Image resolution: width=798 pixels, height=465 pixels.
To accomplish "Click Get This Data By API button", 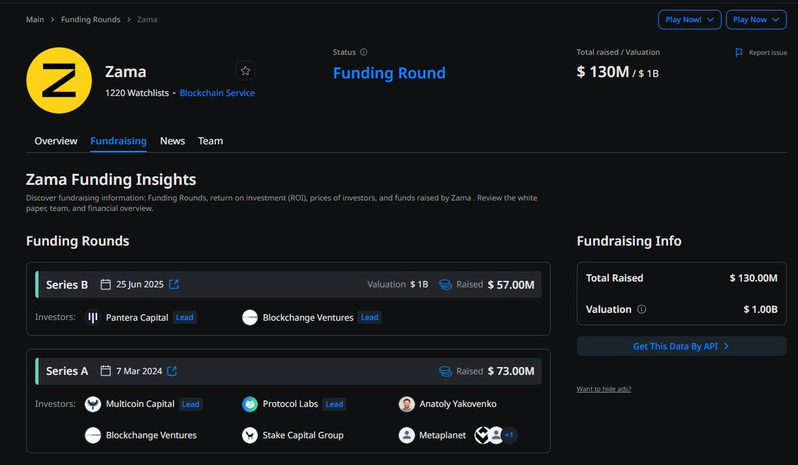I will tap(682, 346).
